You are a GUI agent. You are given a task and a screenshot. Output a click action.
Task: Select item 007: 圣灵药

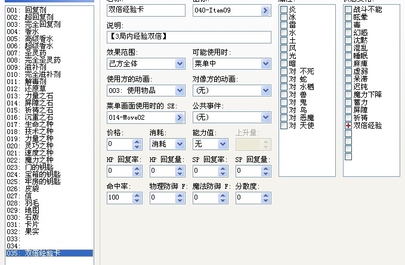point(50,53)
